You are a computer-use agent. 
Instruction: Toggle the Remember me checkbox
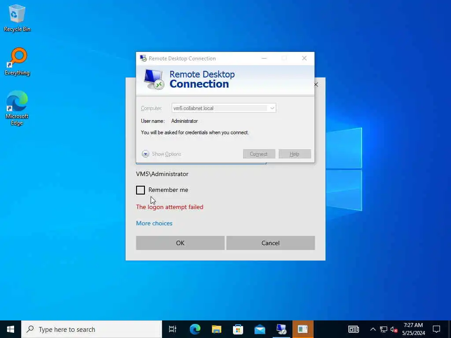point(140,190)
